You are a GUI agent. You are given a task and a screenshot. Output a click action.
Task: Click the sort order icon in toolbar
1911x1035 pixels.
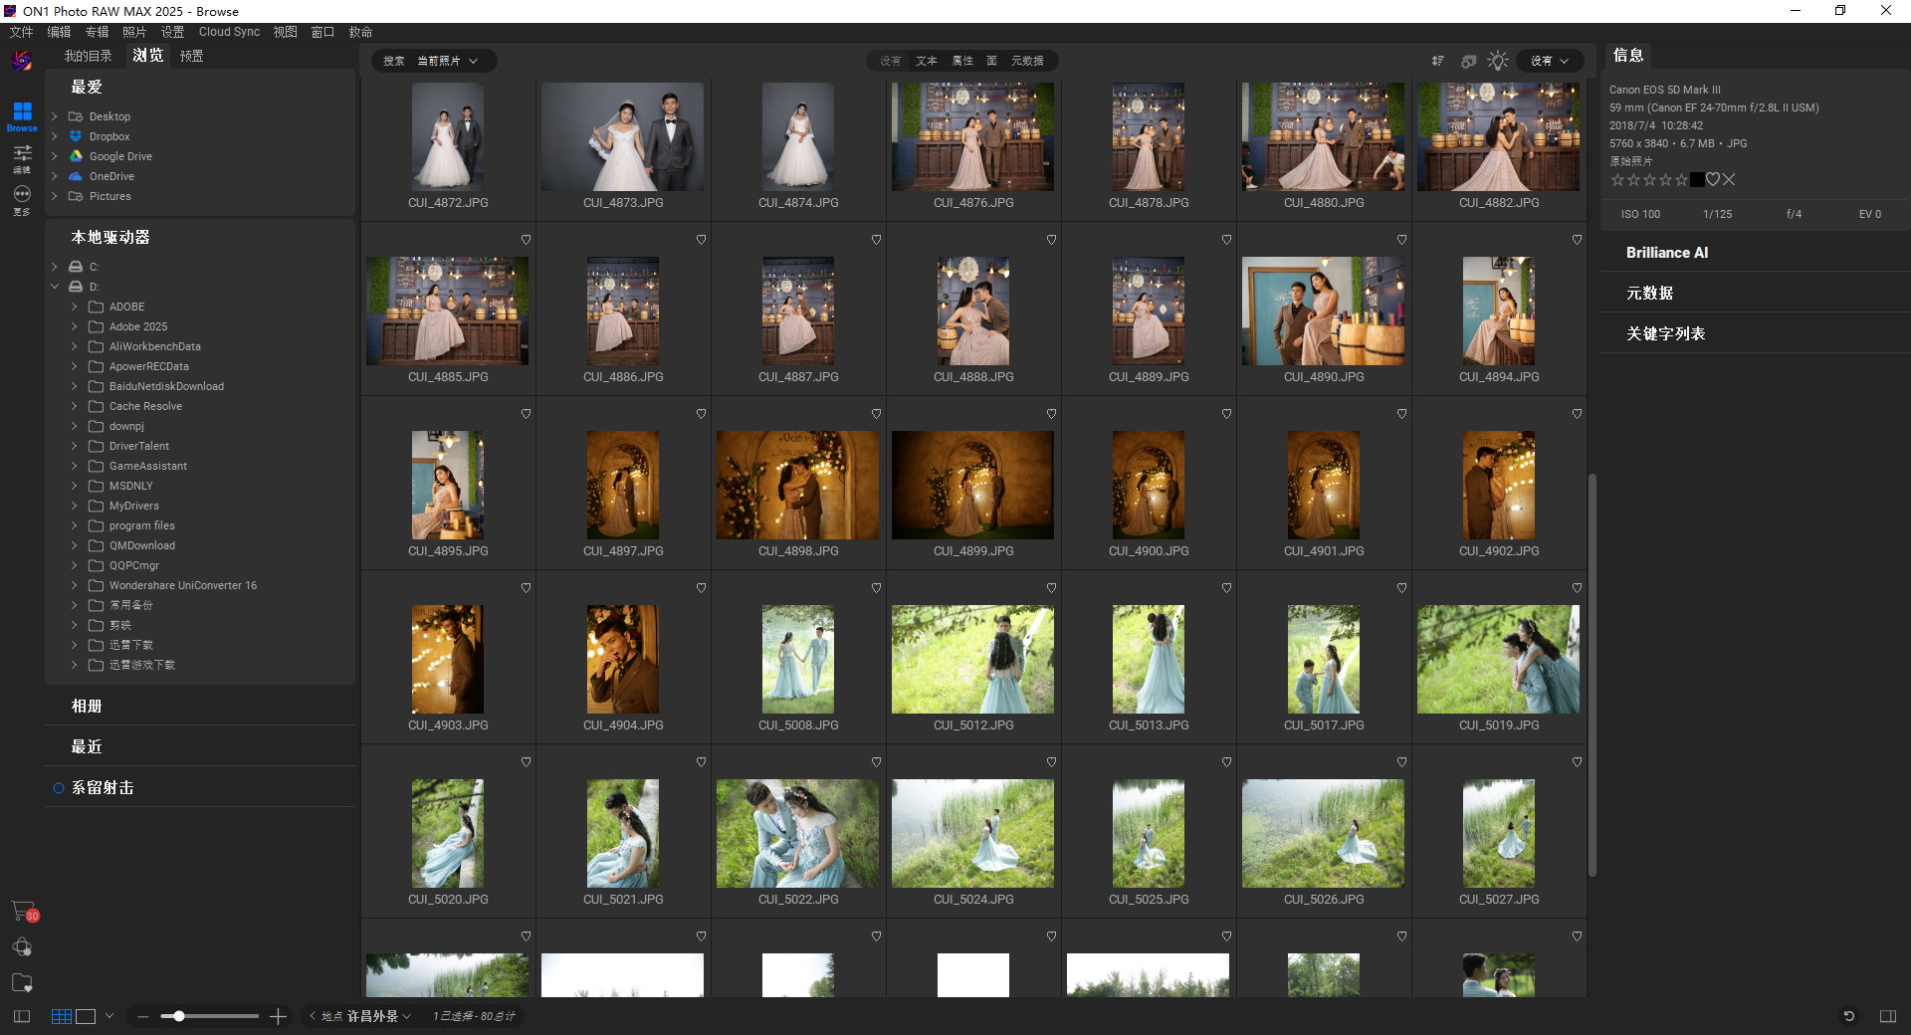click(x=1437, y=61)
